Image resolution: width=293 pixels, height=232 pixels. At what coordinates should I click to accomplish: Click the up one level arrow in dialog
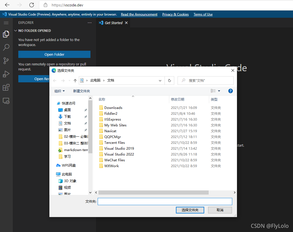(75, 80)
